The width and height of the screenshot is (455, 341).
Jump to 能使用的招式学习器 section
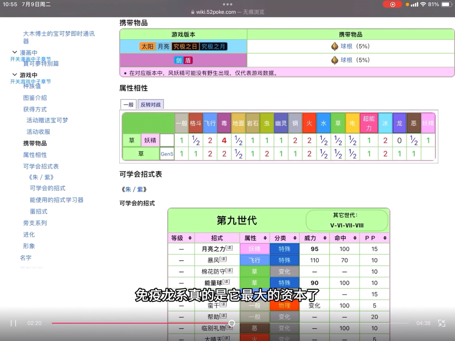tap(57, 200)
